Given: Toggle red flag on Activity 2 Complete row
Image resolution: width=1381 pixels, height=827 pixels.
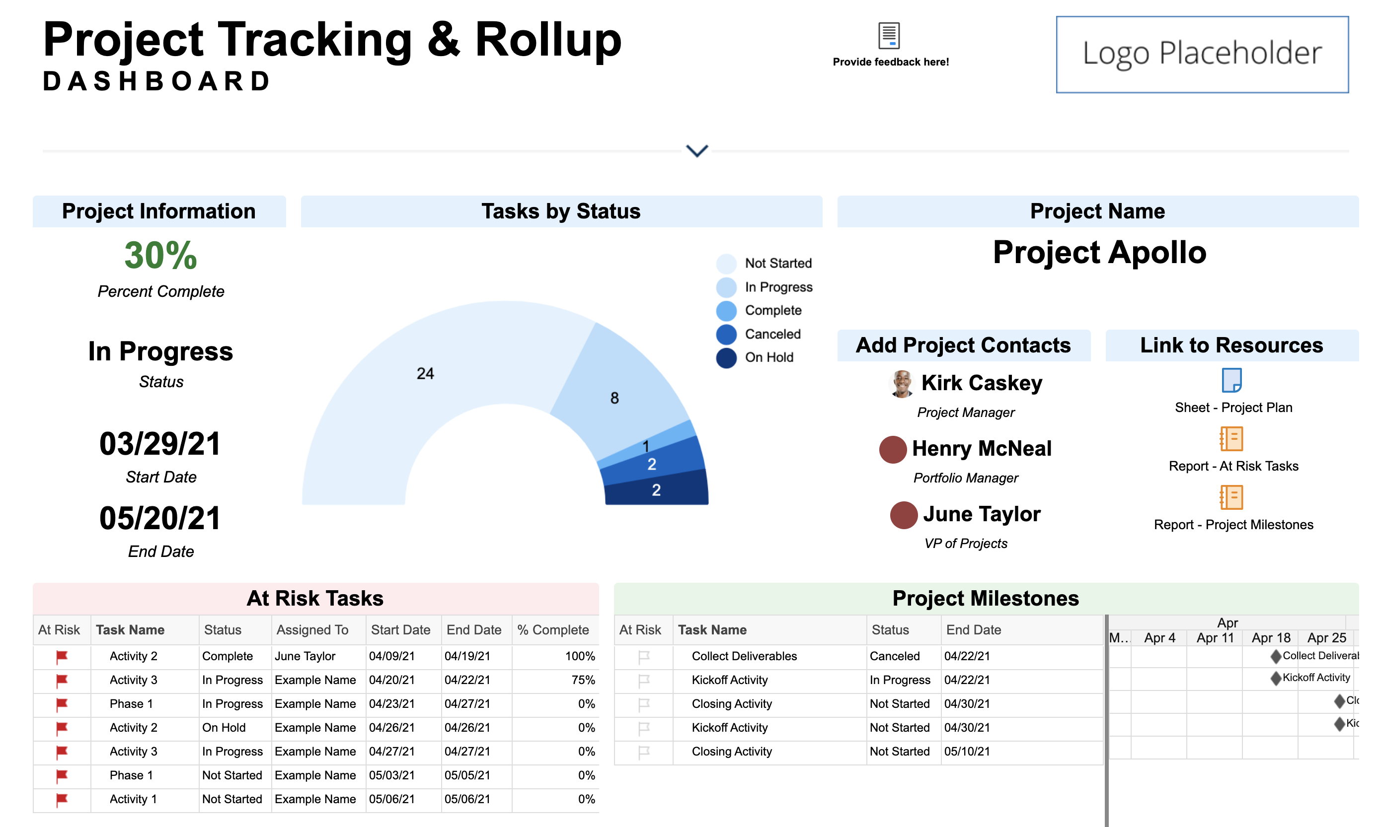Looking at the screenshot, I should pyautogui.click(x=61, y=656).
